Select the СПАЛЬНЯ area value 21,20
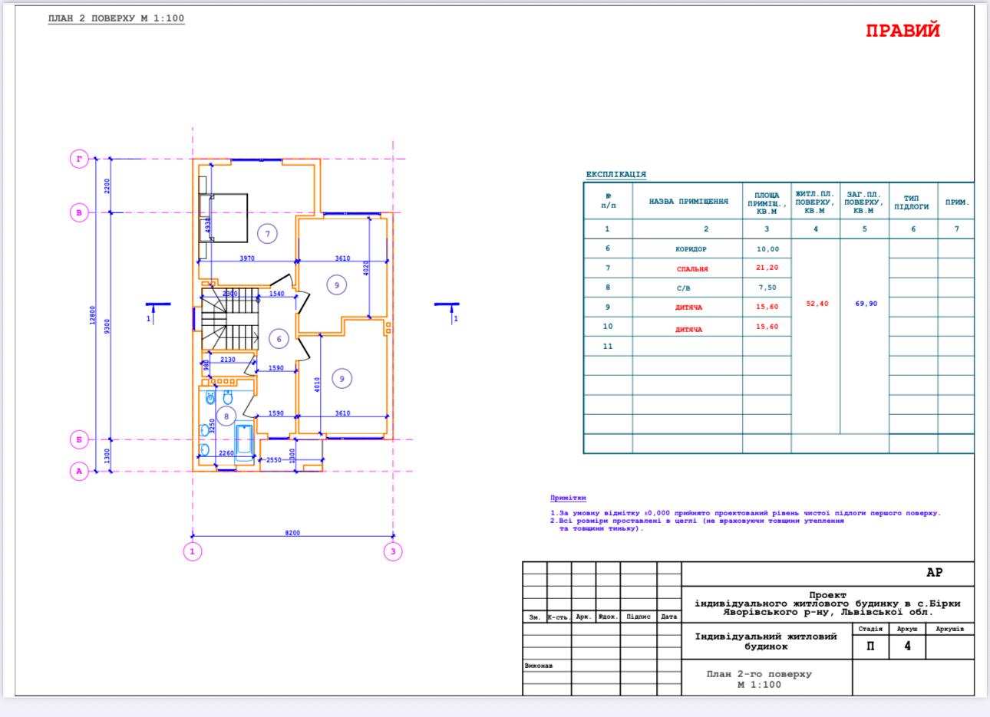This screenshot has height=717, width=990. (x=767, y=268)
